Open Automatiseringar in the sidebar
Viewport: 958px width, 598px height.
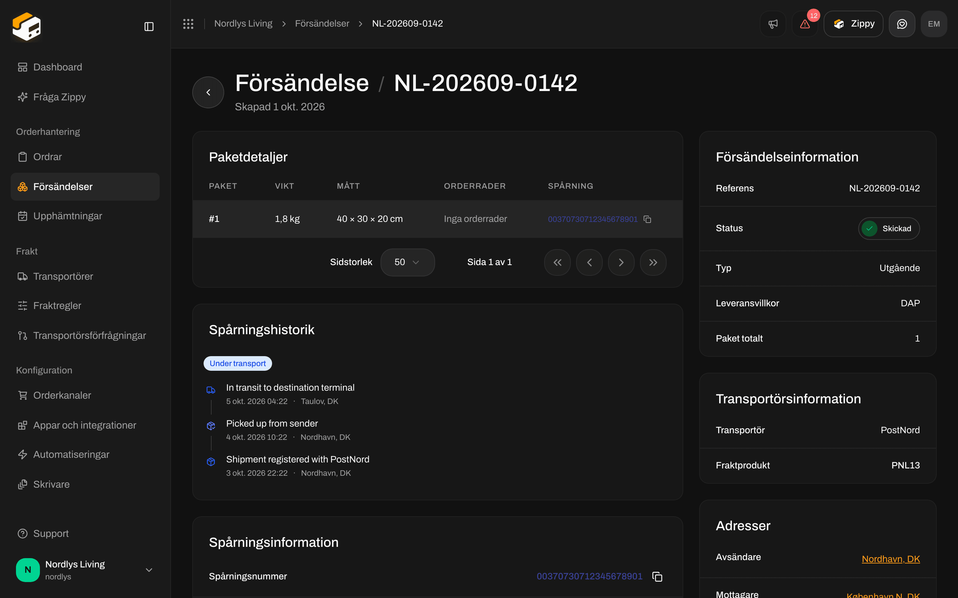pyautogui.click(x=85, y=454)
